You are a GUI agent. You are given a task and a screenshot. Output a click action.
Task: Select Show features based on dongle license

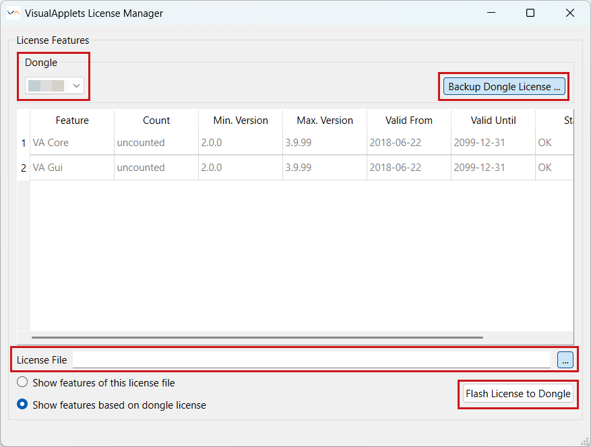(x=111, y=405)
